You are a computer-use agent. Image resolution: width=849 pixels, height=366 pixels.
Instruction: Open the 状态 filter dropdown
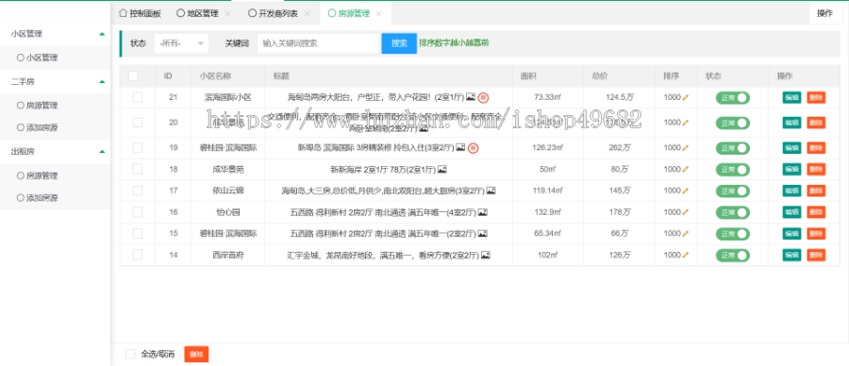click(x=181, y=43)
